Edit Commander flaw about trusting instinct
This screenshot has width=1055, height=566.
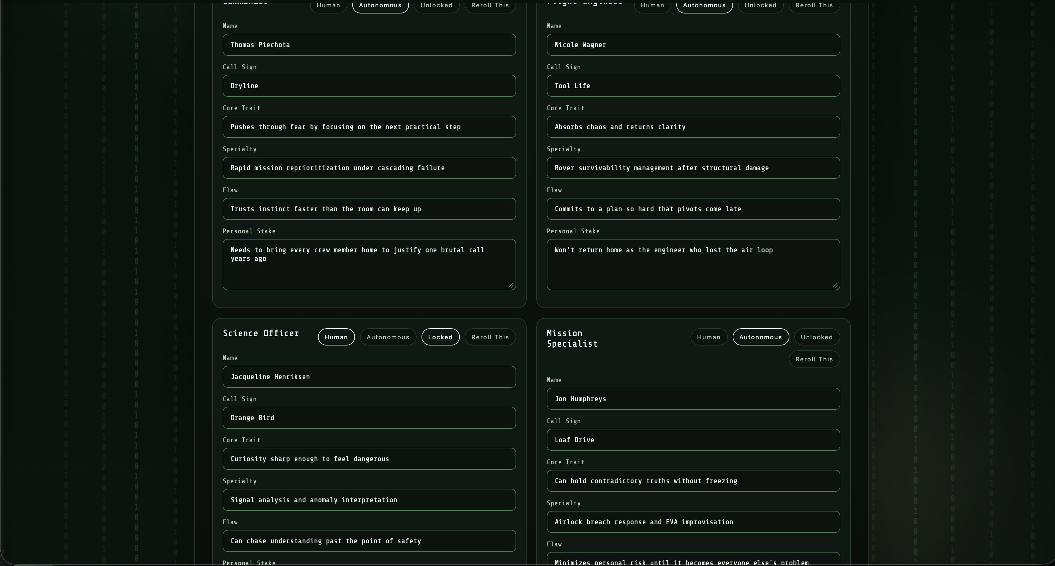coord(369,209)
